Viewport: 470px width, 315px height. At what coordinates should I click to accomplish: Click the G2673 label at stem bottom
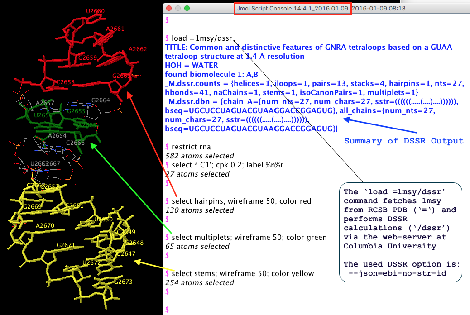123,282
